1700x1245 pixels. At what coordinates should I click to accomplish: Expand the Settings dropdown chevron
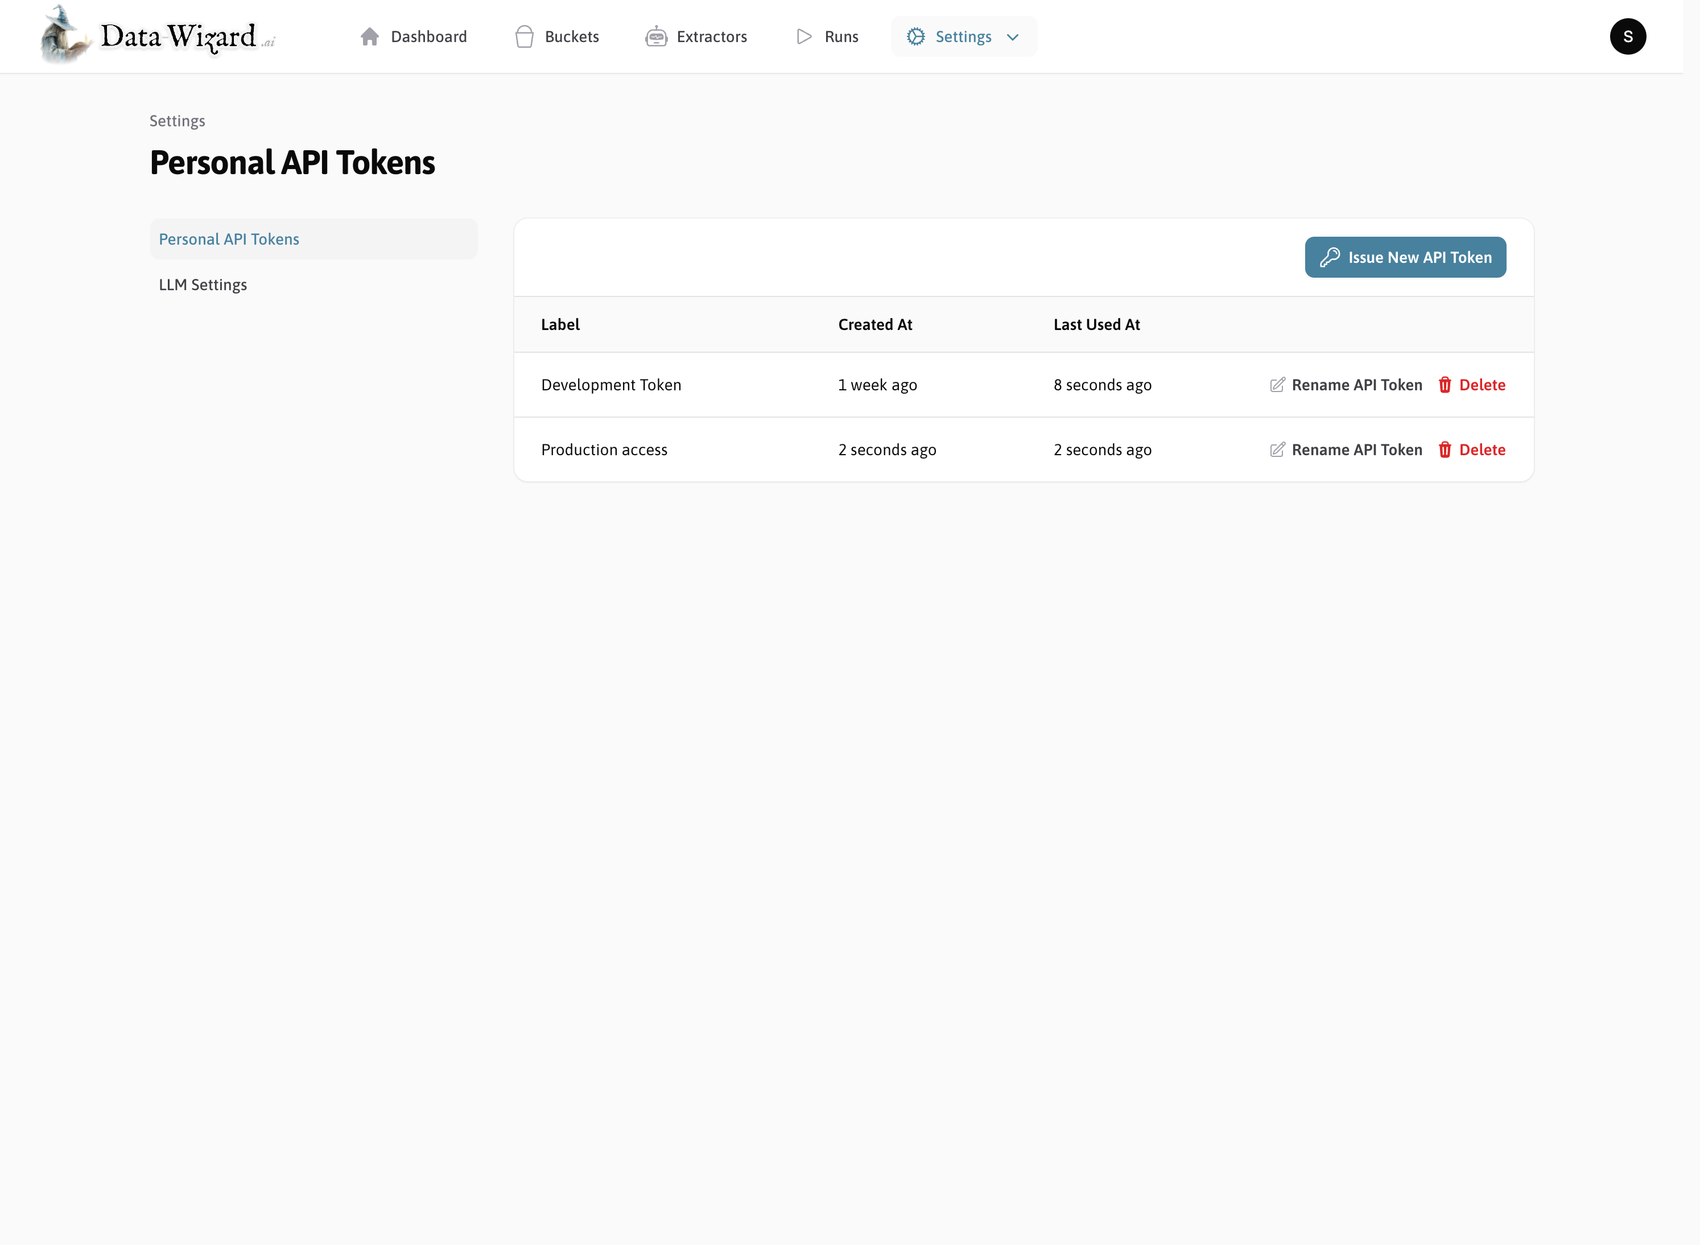point(1012,36)
